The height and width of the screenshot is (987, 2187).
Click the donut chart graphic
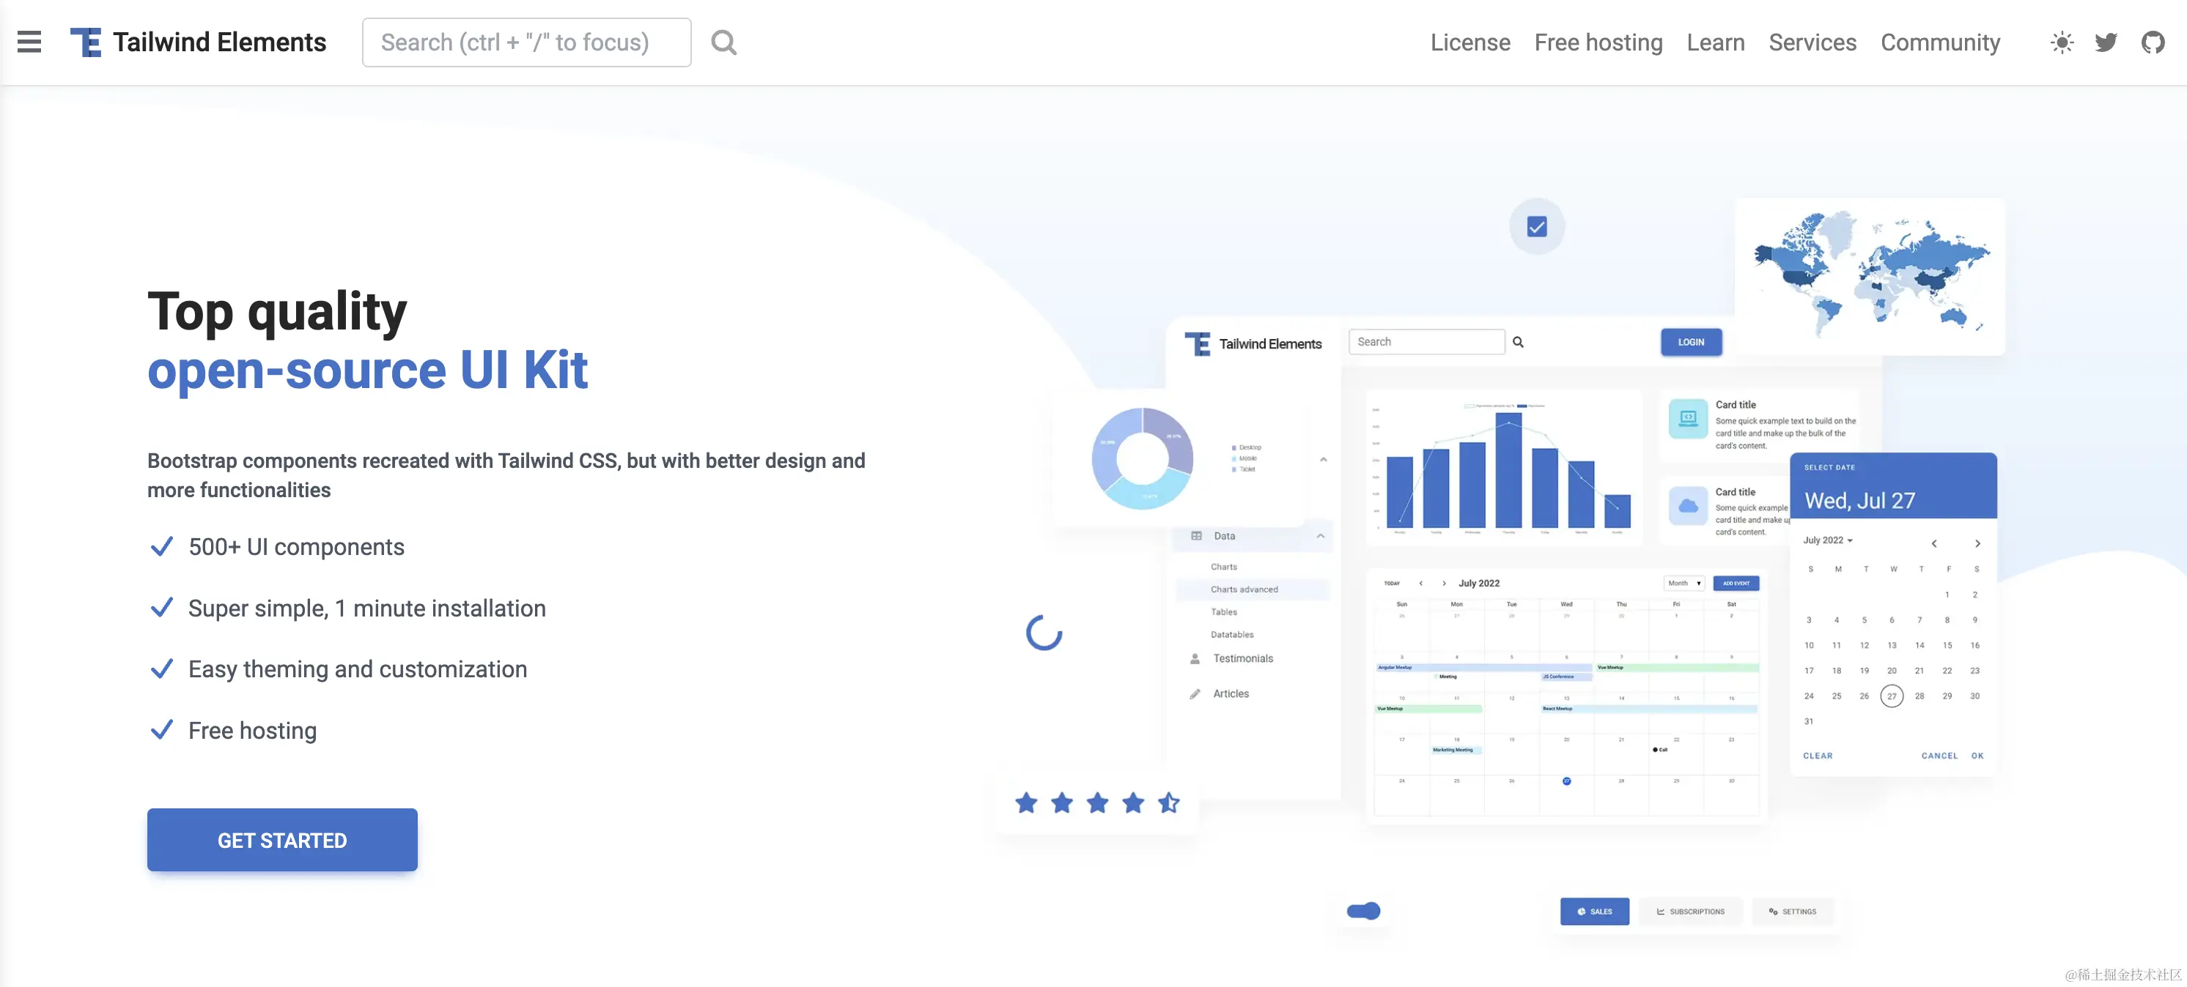coord(1142,458)
